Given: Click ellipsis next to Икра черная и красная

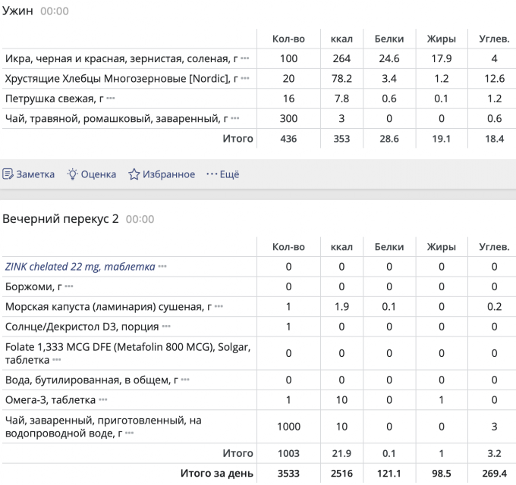Looking at the screenshot, I should coord(244,59).
